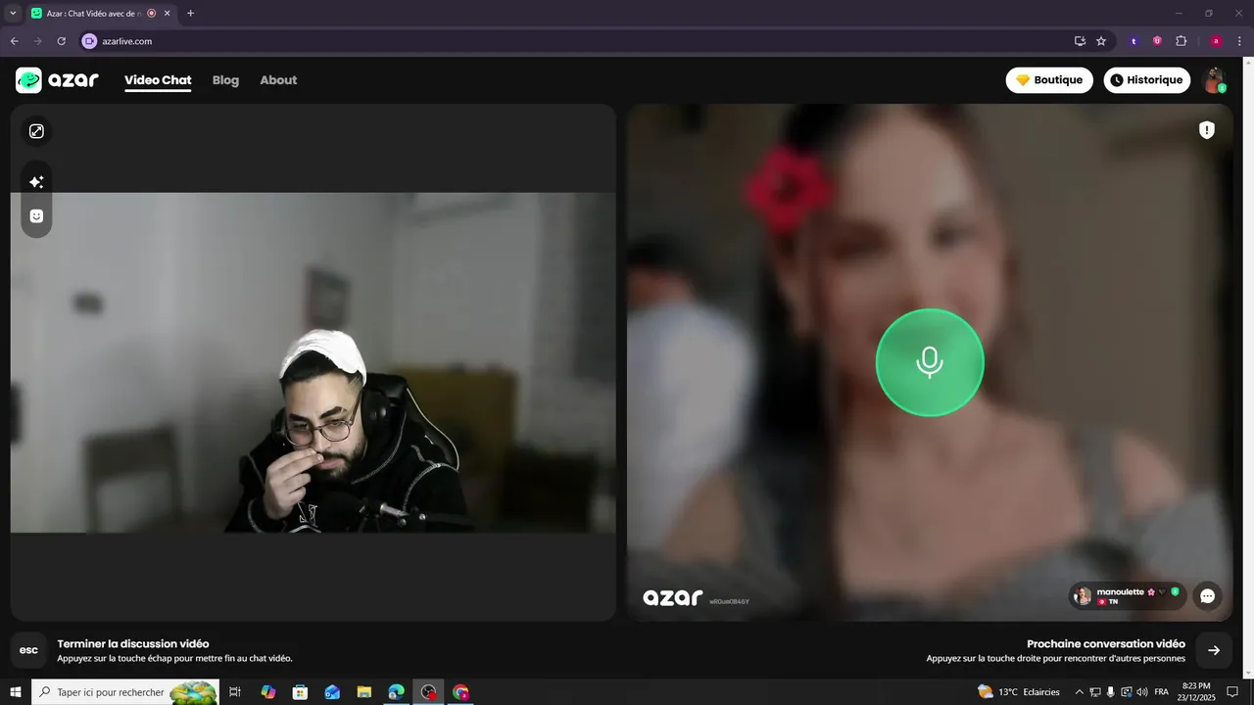Open the Mail app on taskbar

coord(332,692)
